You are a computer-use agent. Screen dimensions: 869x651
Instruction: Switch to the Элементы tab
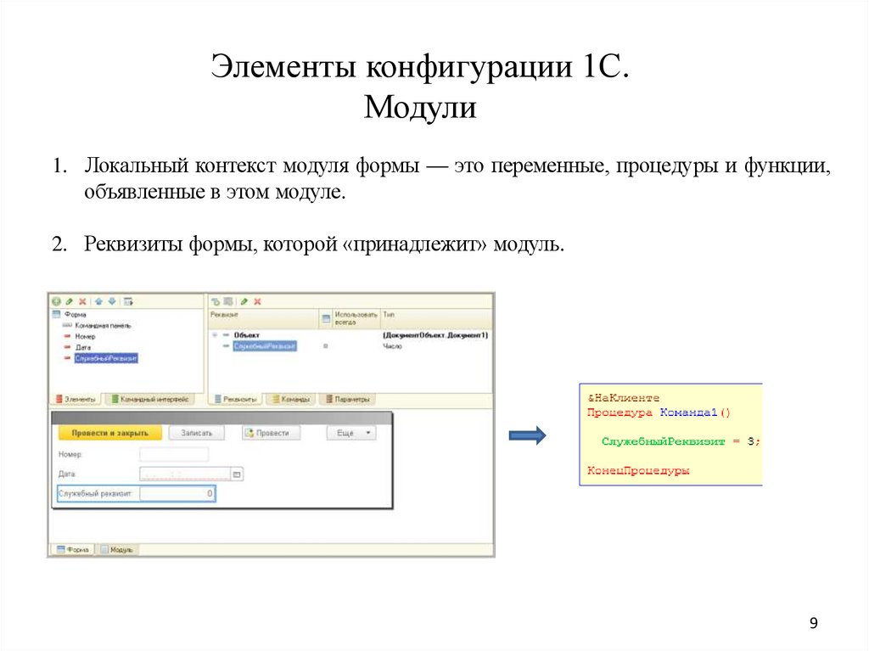[76, 399]
